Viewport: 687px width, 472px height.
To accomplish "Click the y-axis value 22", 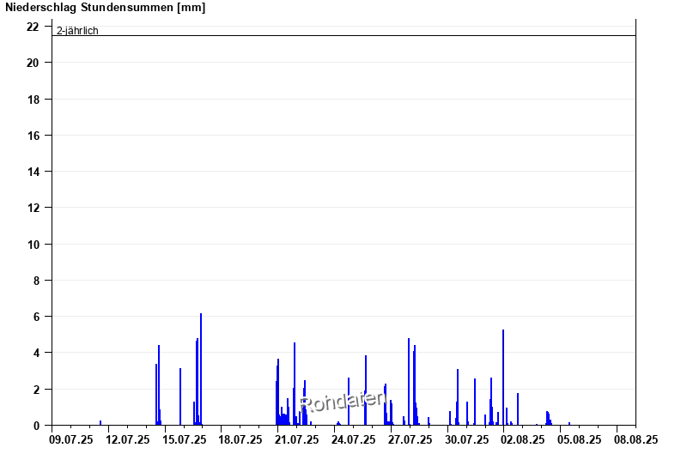I will (x=33, y=27).
